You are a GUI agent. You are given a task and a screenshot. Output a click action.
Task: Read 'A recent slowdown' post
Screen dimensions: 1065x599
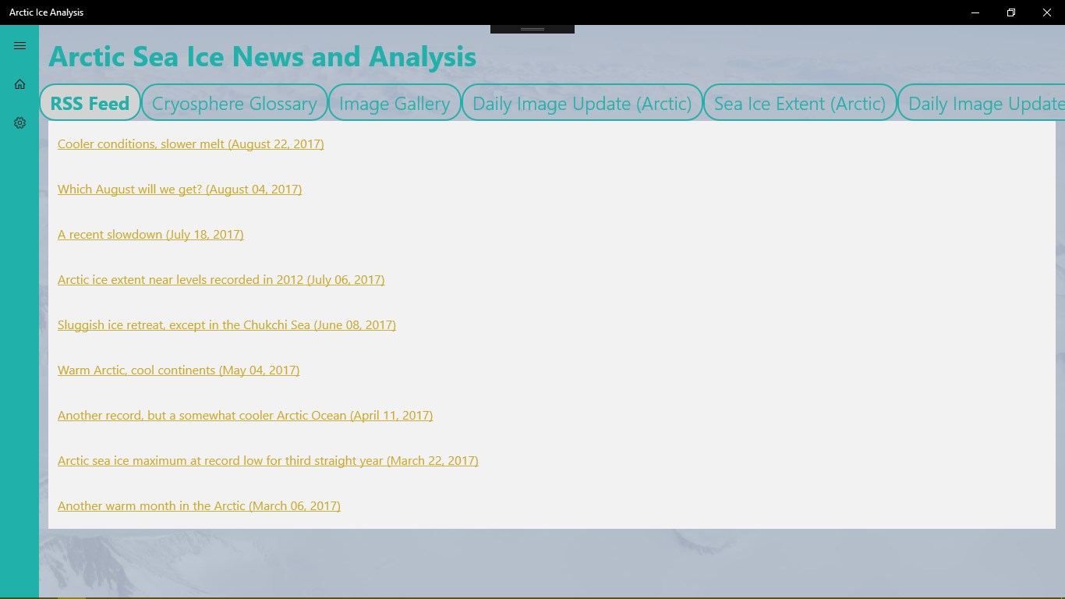coord(150,235)
